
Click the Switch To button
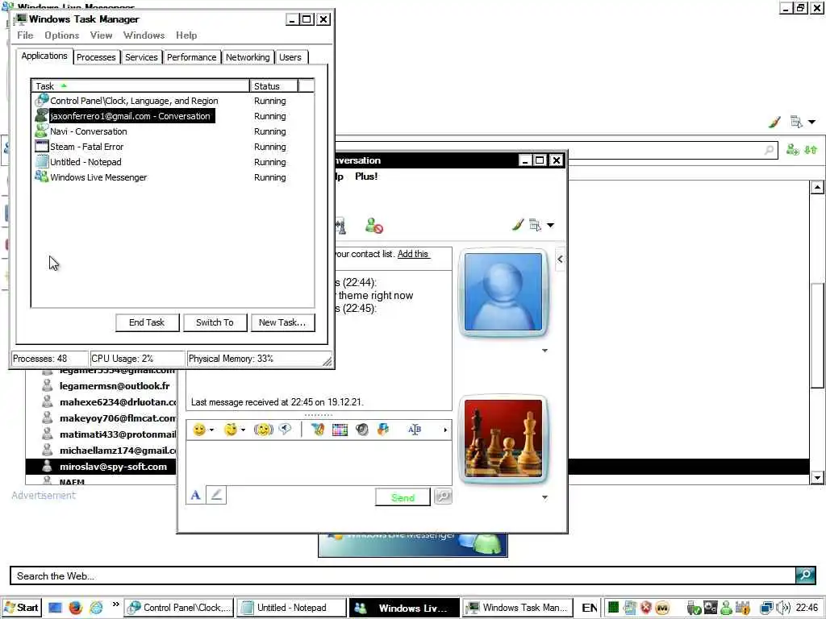[x=215, y=322]
